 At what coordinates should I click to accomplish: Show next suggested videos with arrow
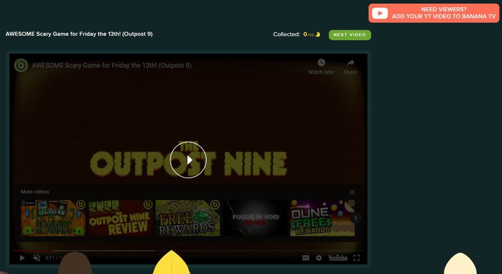(355, 218)
